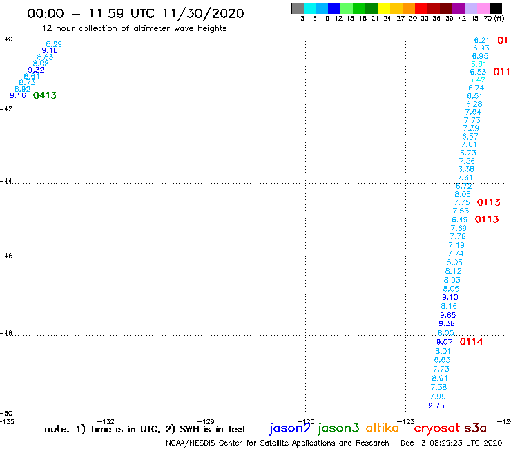Click the purple swatch in the legend

pos(459,8)
